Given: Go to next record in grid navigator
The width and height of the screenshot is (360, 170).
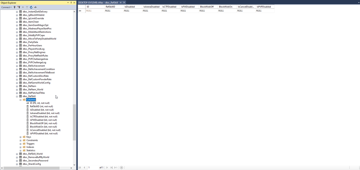Looking at the screenshot, I should pyautogui.click(x=107, y=167).
